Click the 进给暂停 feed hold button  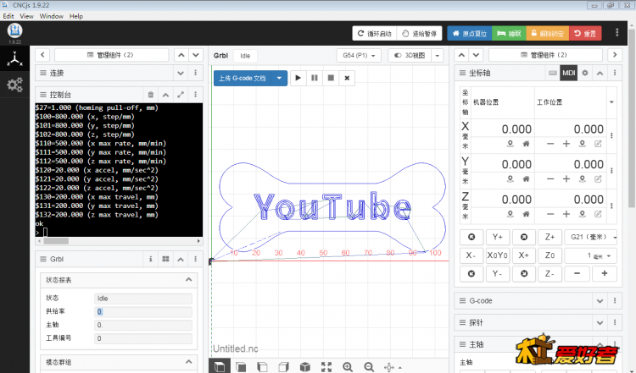pyautogui.click(x=420, y=33)
